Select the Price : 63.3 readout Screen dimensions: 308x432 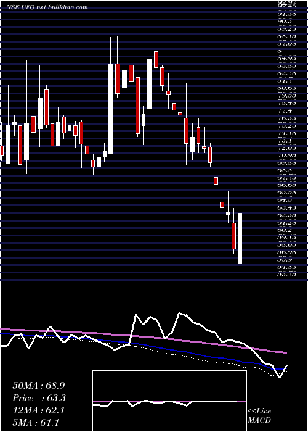pyautogui.click(x=39, y=398)
